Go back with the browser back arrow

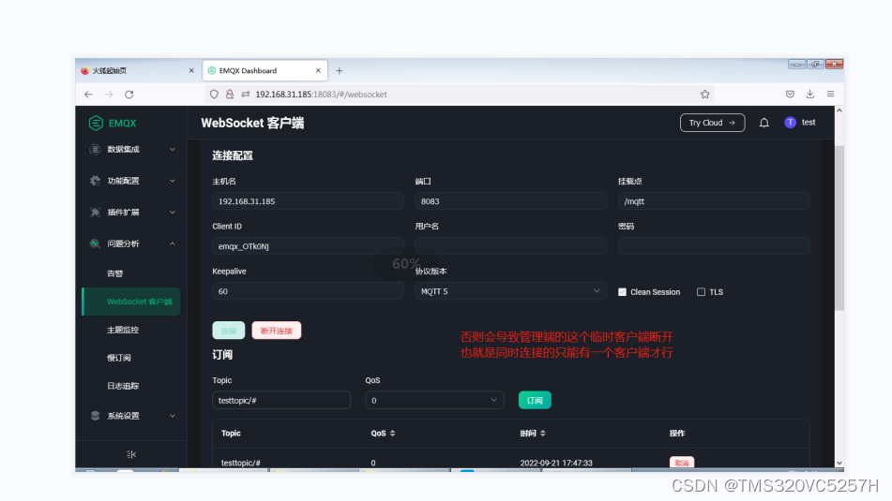[88, 95]
